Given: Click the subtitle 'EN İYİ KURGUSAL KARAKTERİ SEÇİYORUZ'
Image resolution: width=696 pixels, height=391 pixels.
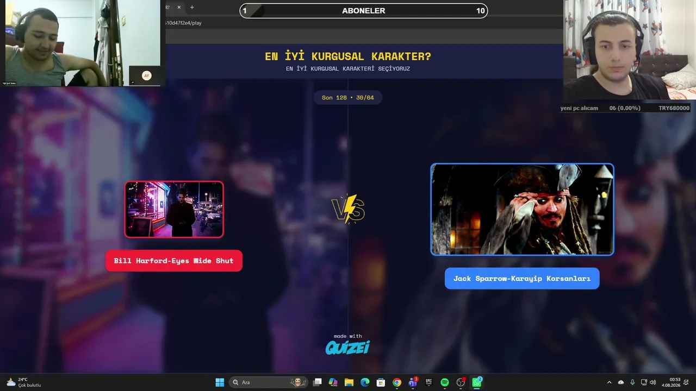Looking at the screenshot, I should 348,69.
